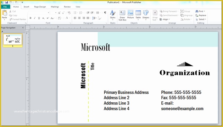Toggle Superscript formatting

pyautogui.click(x=48, y=18)
